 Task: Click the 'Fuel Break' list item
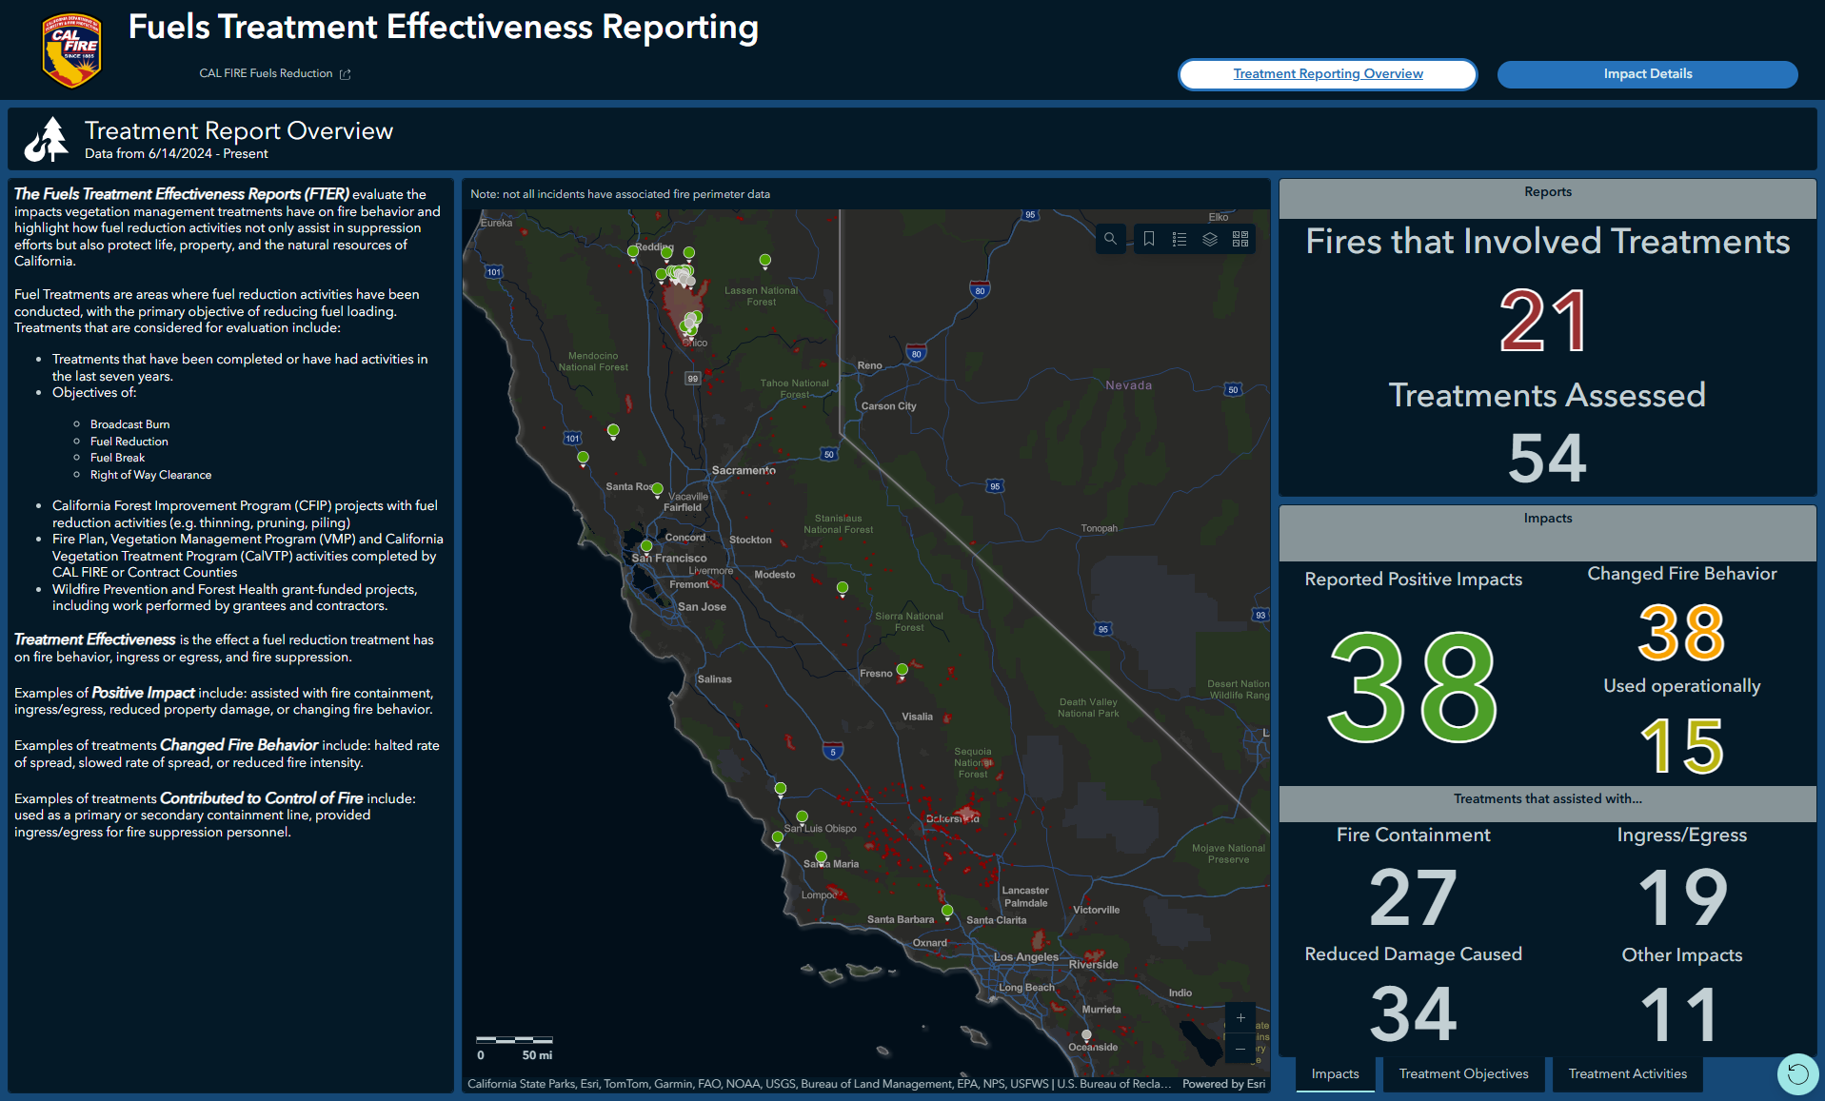click(x=117, y=458)
